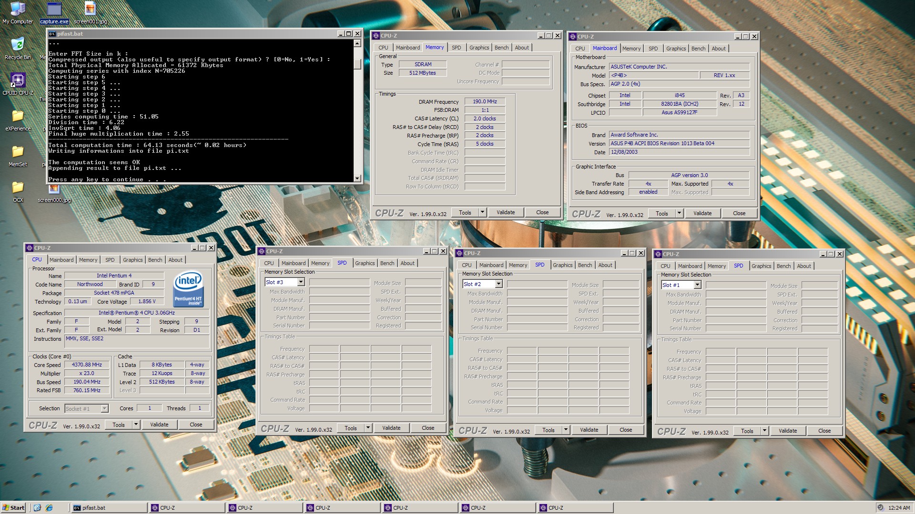The width and height of the screenshot is (915, 514).
Task: Open Socket #1 selection dropdown
Action: click(104, 408)
